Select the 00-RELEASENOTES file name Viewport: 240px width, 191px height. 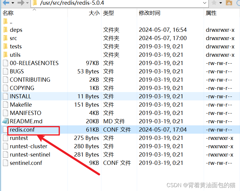[x=34, y=63]
